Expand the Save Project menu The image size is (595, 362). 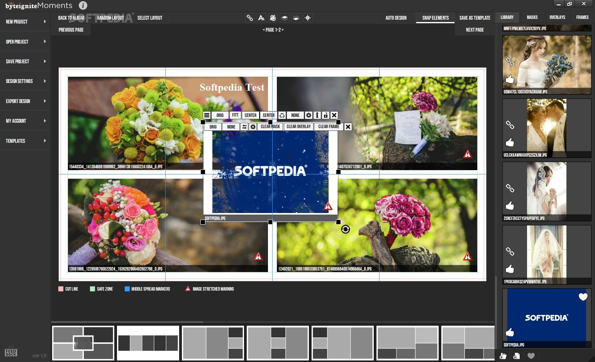[x=25, y=61]
